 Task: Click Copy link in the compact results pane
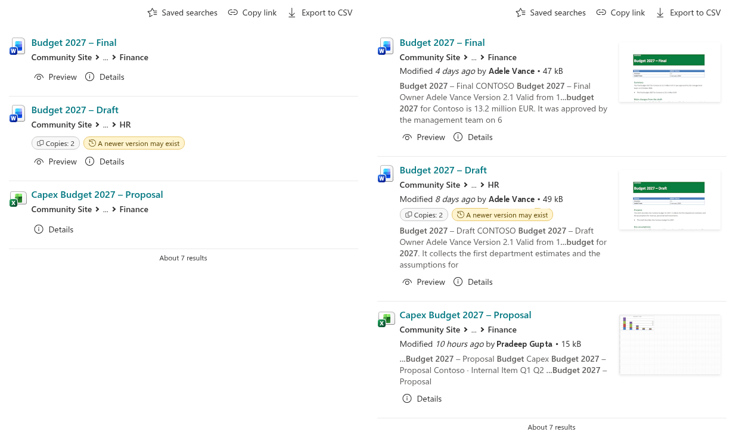click(252, 13)
